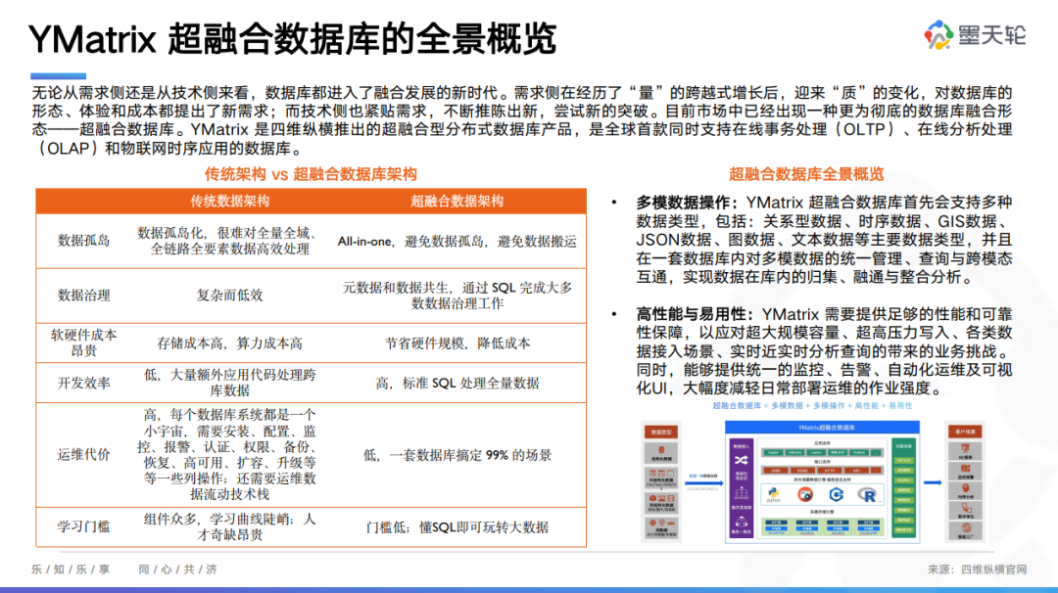Screen dimensions: 1058x593
Task: Select the 运维代价 row label
Action: coord(83,455)
